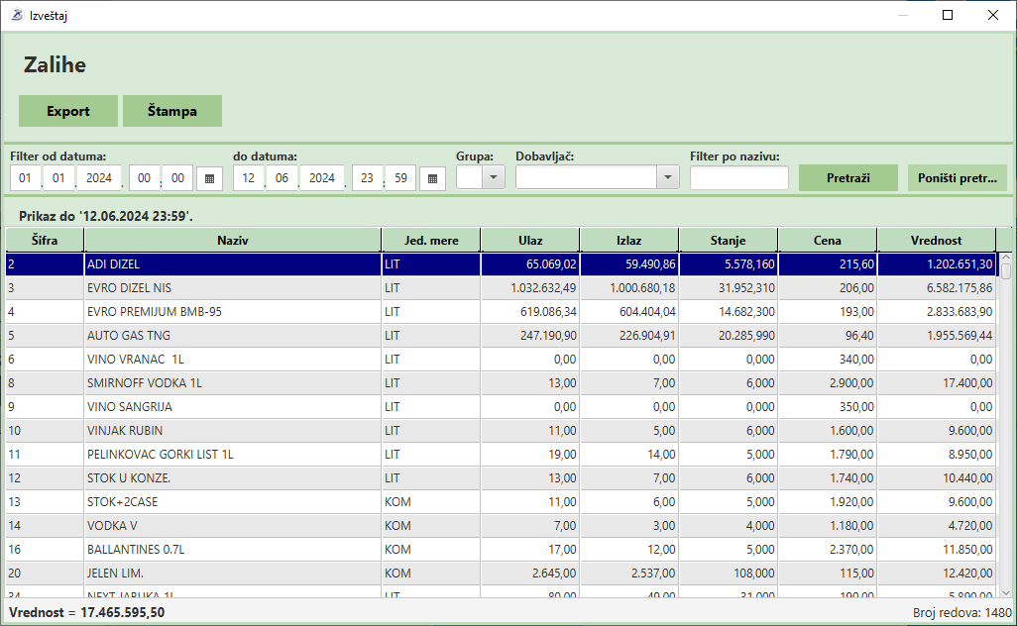Select the SMIRNOFF VODKA 1L row
Screen dimensions: 1017x626
tap(233, 383)
